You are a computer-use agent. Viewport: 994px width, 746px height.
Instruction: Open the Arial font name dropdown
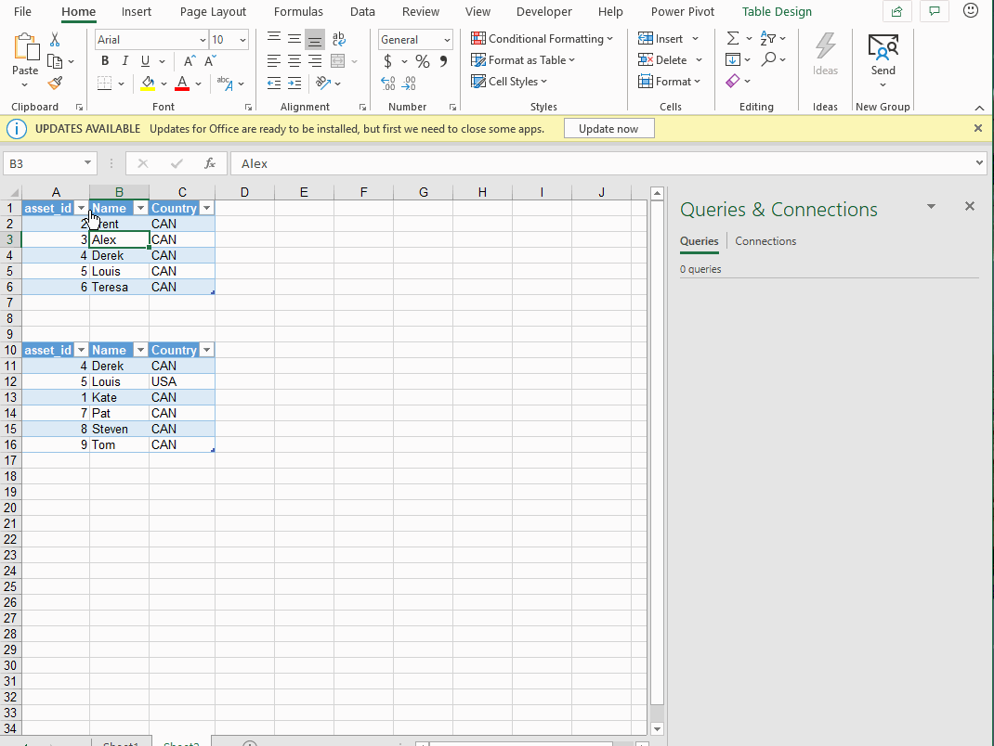pos(203,40)
